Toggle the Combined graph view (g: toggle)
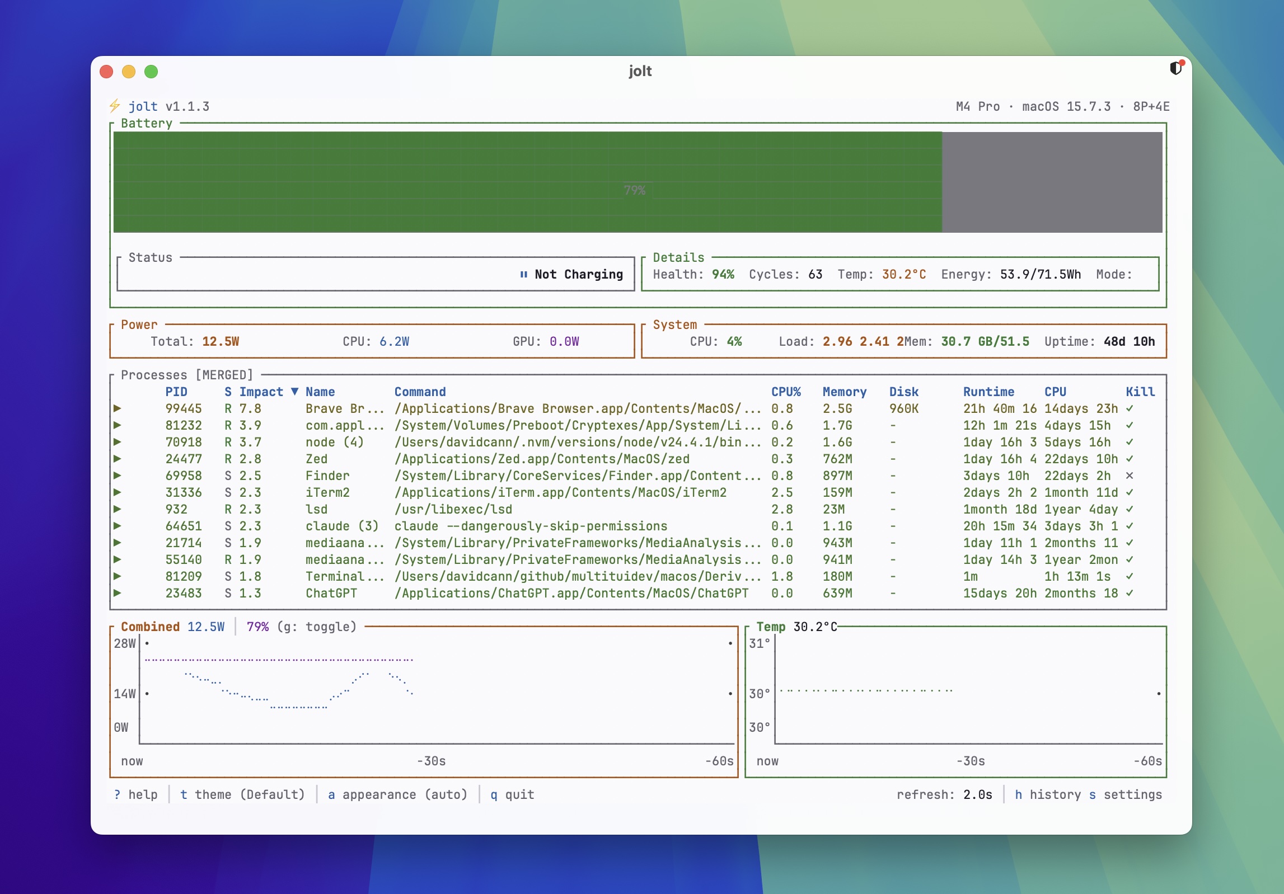 (x=316, y=627)
